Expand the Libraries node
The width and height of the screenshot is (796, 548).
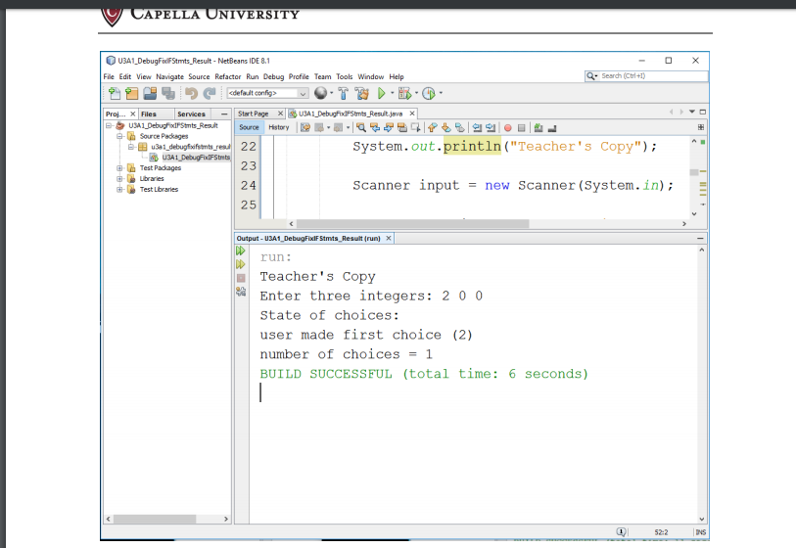click(119, 179)
